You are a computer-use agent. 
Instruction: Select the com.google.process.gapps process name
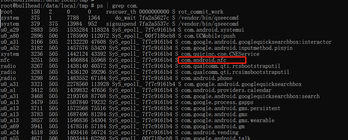click(x=217, y=102)
